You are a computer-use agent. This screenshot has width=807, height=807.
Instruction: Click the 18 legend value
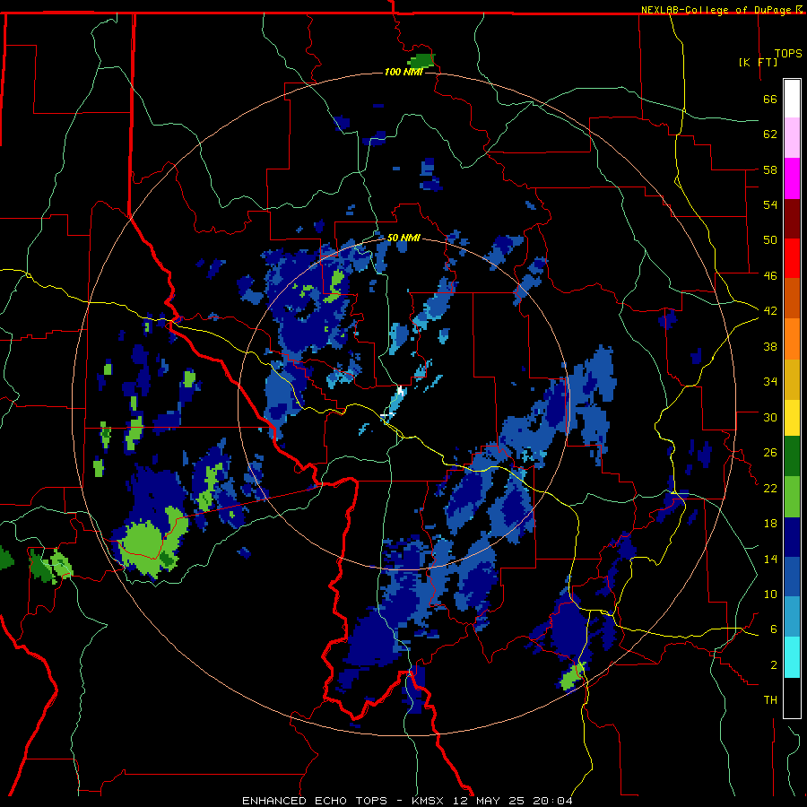[x=770, y=524]
